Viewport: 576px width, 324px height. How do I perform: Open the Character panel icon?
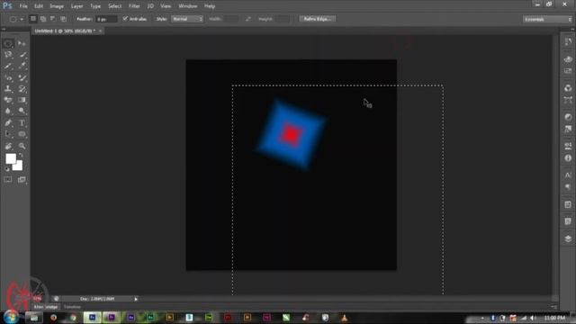[568, 175]
